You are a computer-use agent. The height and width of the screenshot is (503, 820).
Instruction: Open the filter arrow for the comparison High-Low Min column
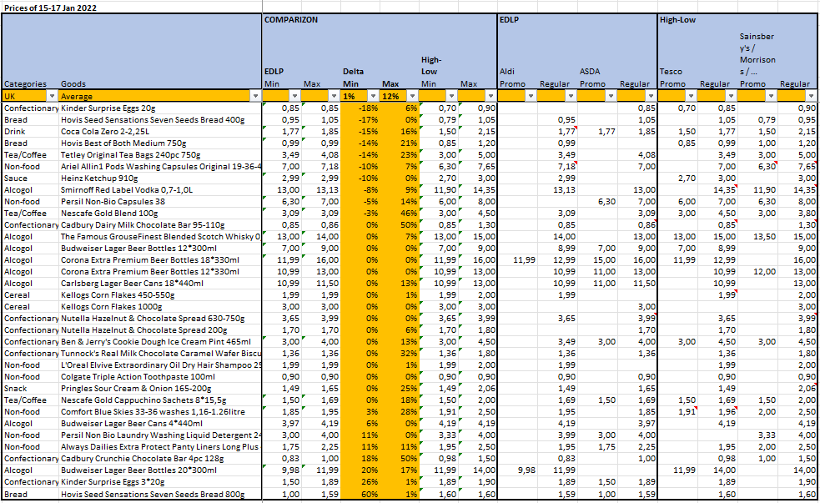pyautogui.click(x=451, y=96)
